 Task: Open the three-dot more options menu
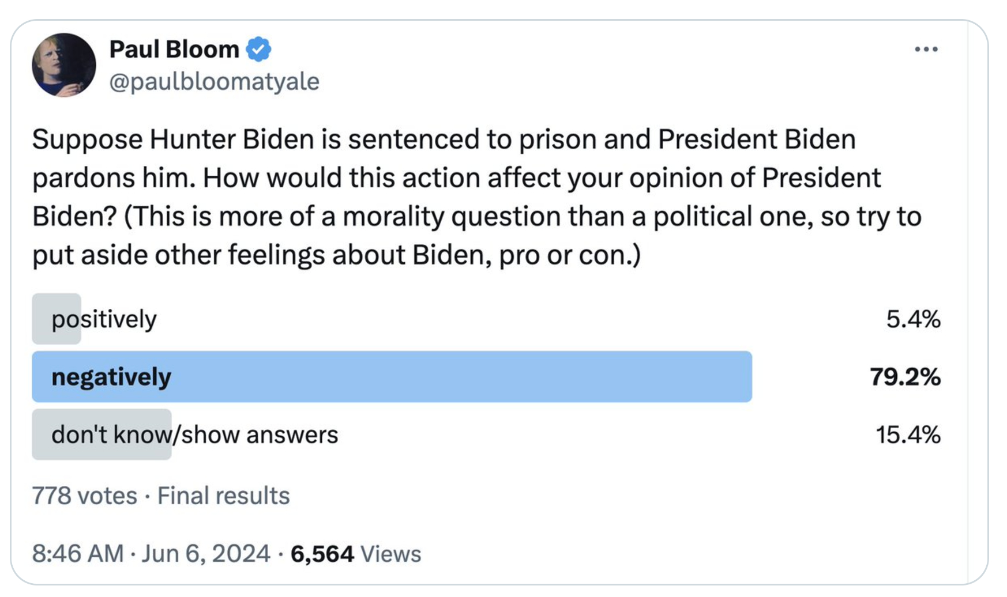[x=926, y=50]
